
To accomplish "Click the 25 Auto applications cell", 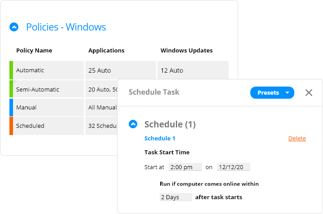I will [x=121, y=70].
